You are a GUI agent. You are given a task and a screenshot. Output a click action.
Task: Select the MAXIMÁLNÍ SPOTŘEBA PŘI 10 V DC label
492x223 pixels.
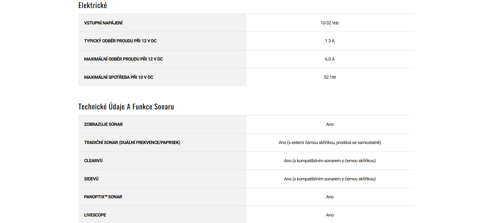tap(119, 77)
